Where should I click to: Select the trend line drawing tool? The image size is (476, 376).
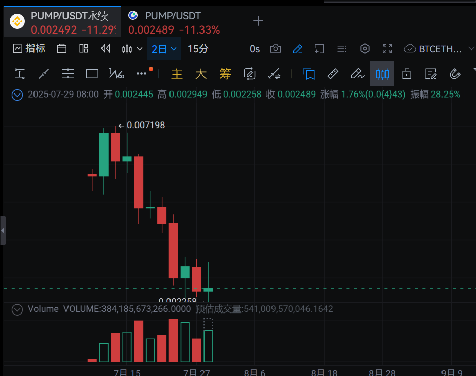44,74
